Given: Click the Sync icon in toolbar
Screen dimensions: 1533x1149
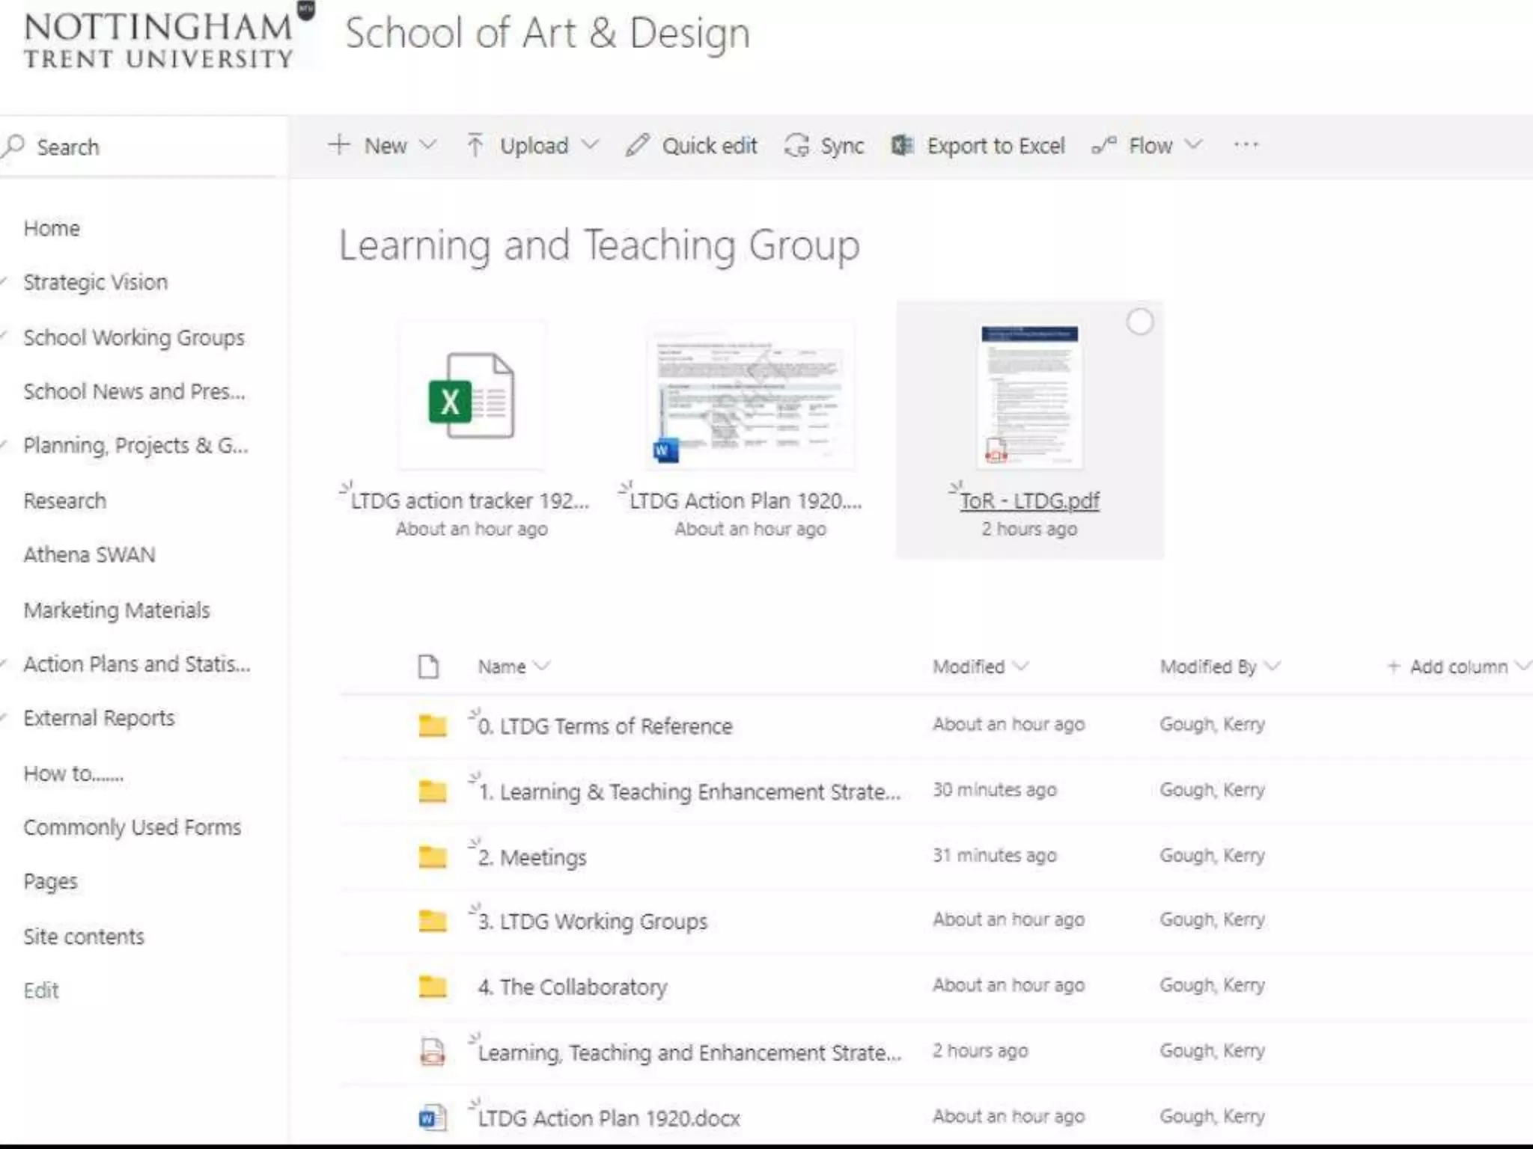Looking at the screenshot, I should [796, 145].
